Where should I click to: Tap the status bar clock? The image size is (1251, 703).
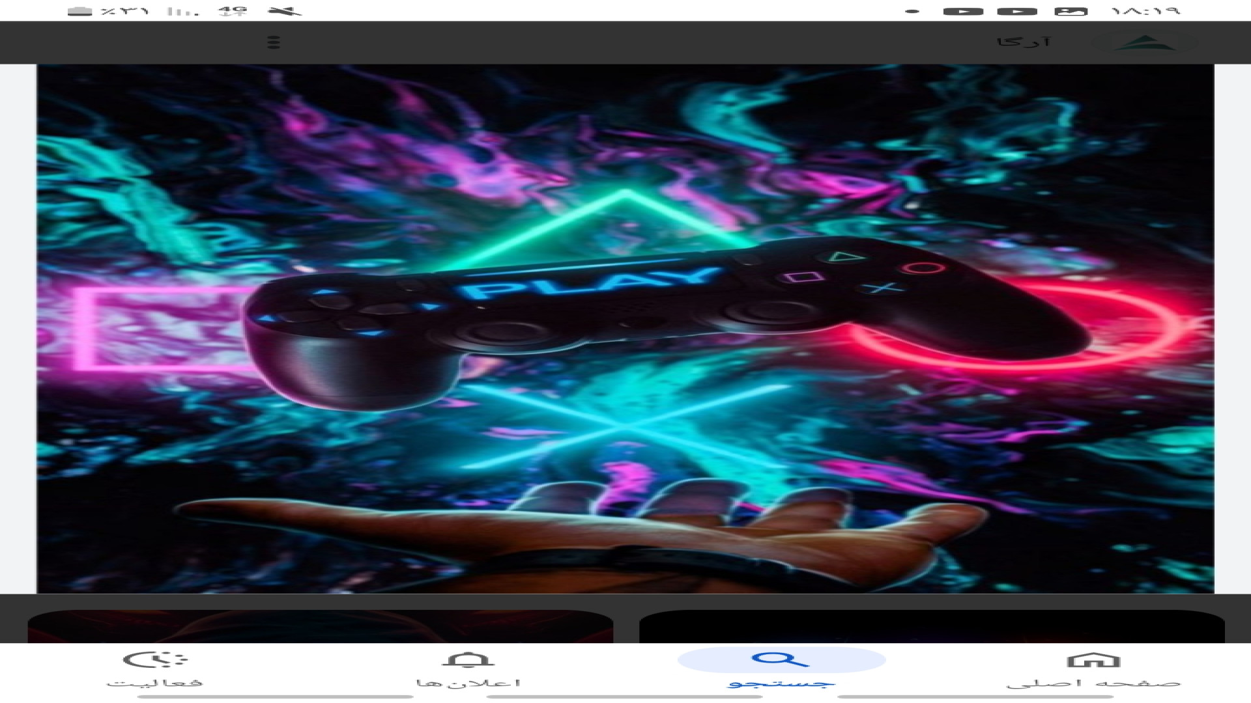[x=1144, y=11]
